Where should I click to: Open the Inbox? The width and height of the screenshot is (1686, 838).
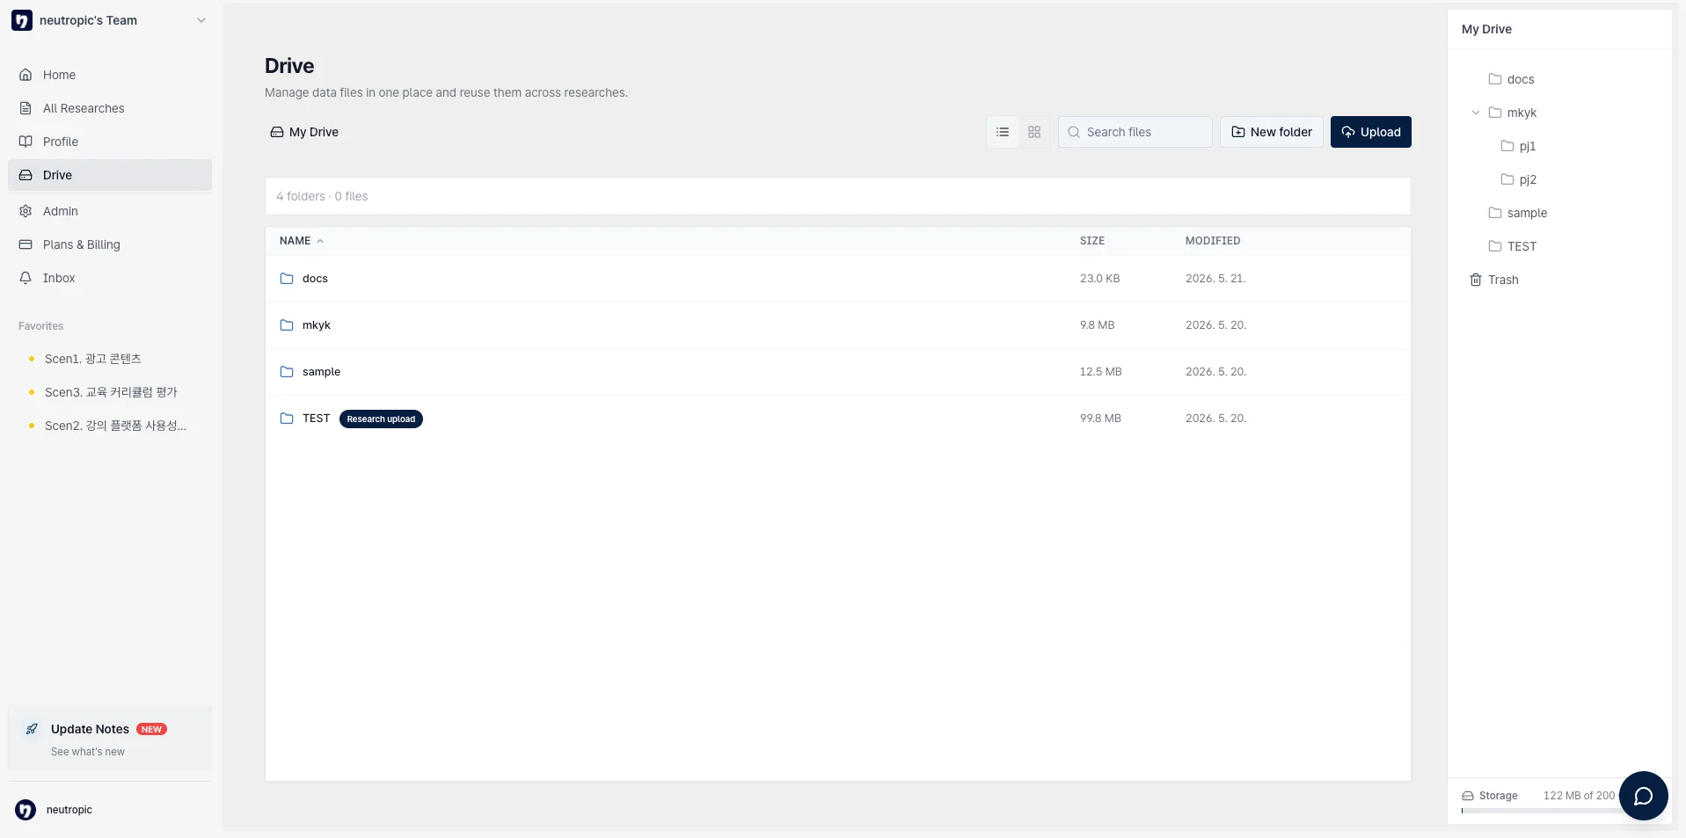110,278
